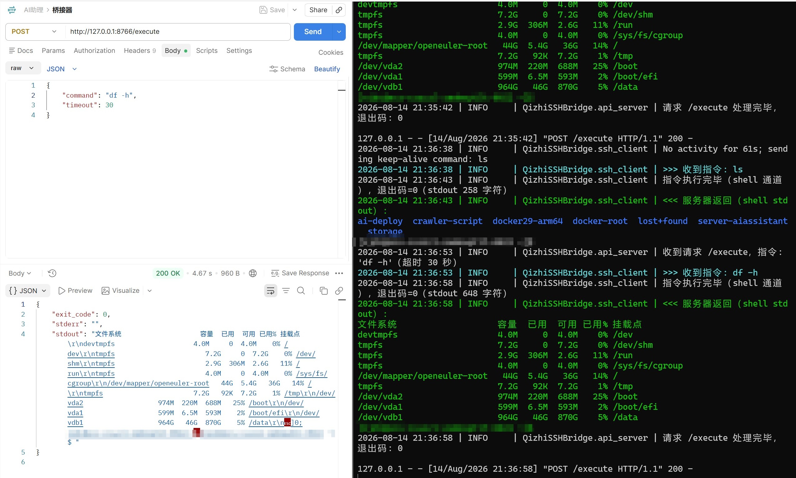Expand the Send button options arrow

[339, 32]
